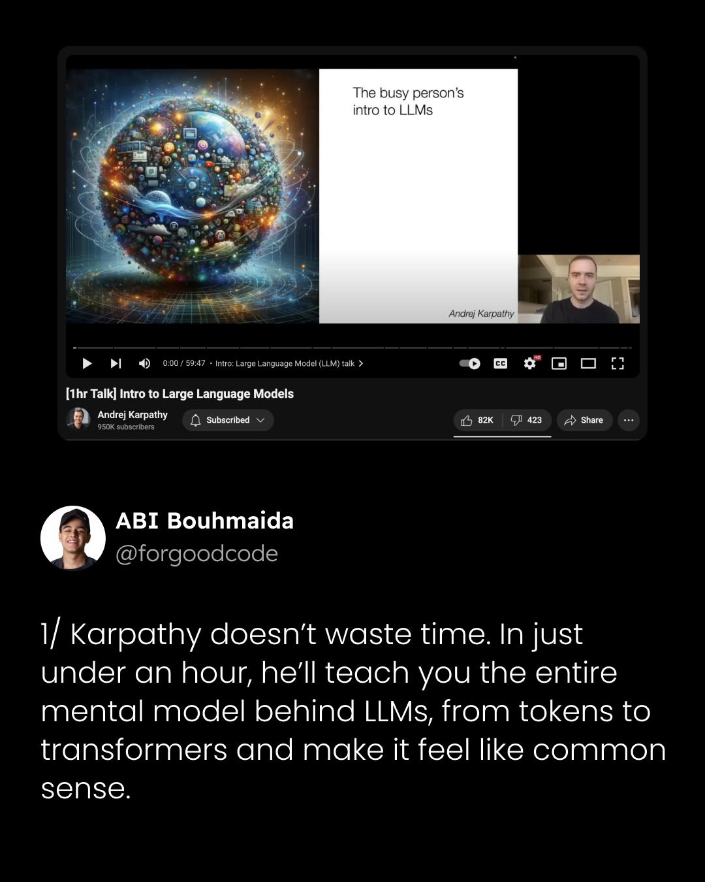Click Andrej Karpathy channel avatar

78,419
